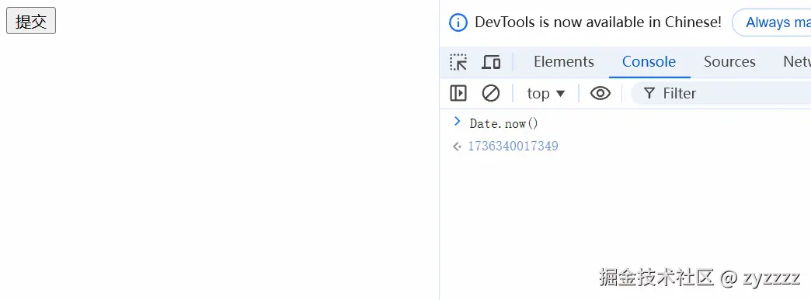Switch to the Elements tab
The height and width of the screenshot is (300, 811).
click(564, 62)
